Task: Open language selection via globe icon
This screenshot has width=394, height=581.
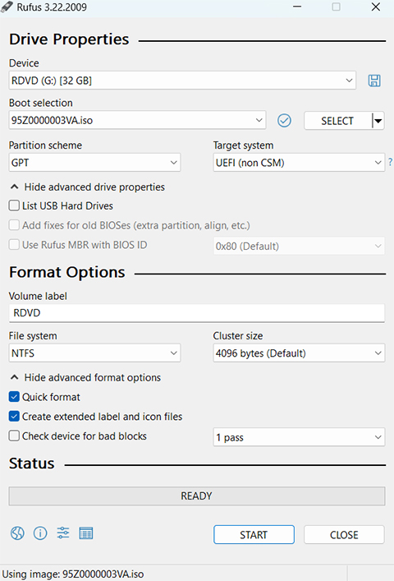Action: (17, 533)
